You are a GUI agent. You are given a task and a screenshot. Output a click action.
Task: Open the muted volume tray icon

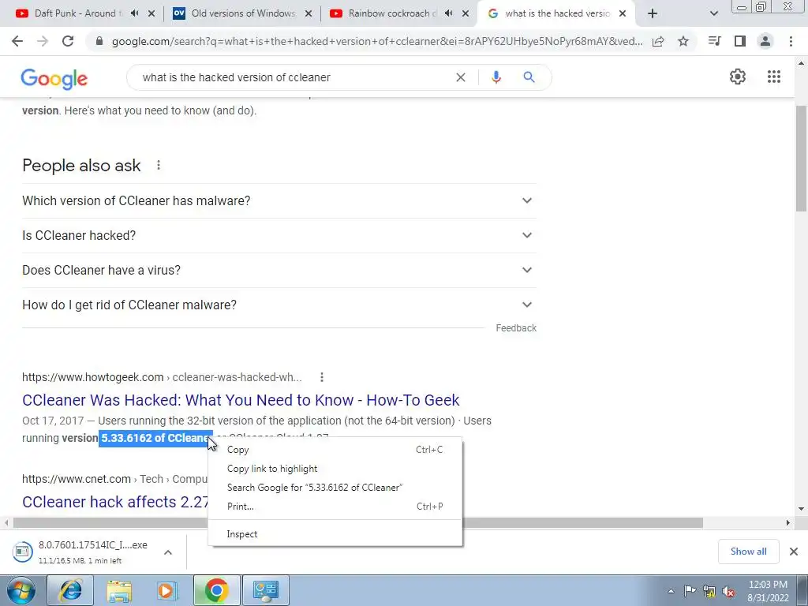coord(728,591)
